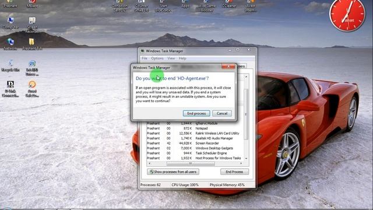
Task: Click End Process button in Task Manager window
Action: point(234,171)
